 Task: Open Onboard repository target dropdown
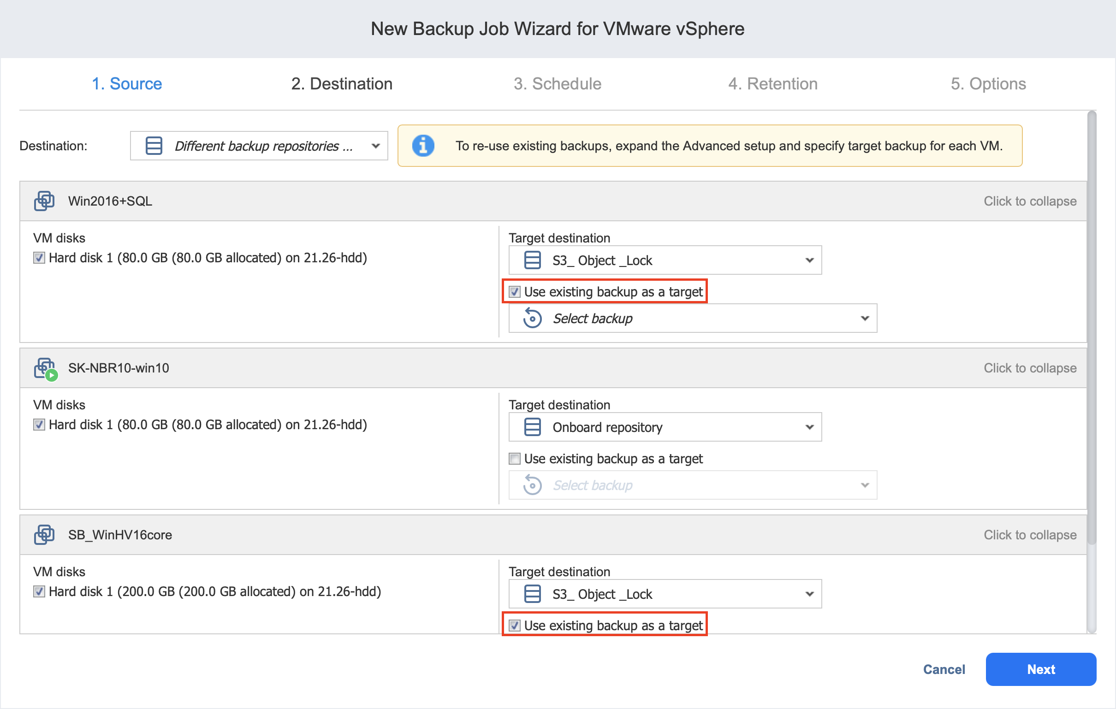(665, 427)
